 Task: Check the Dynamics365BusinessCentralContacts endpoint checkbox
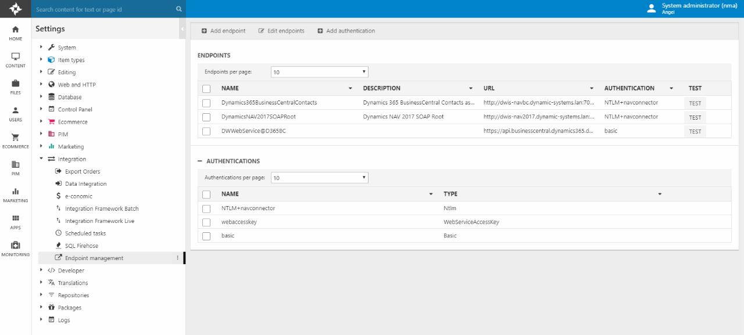[206, 103]
